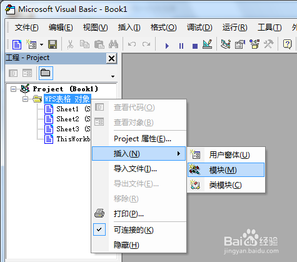Screen dimensions: 297x262
Task: Select Sheet3 in project tree
Action: pos(73,129)
